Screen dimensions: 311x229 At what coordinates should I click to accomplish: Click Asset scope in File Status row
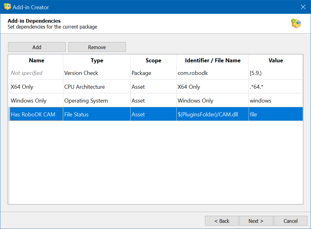click(x=153, y=114)
